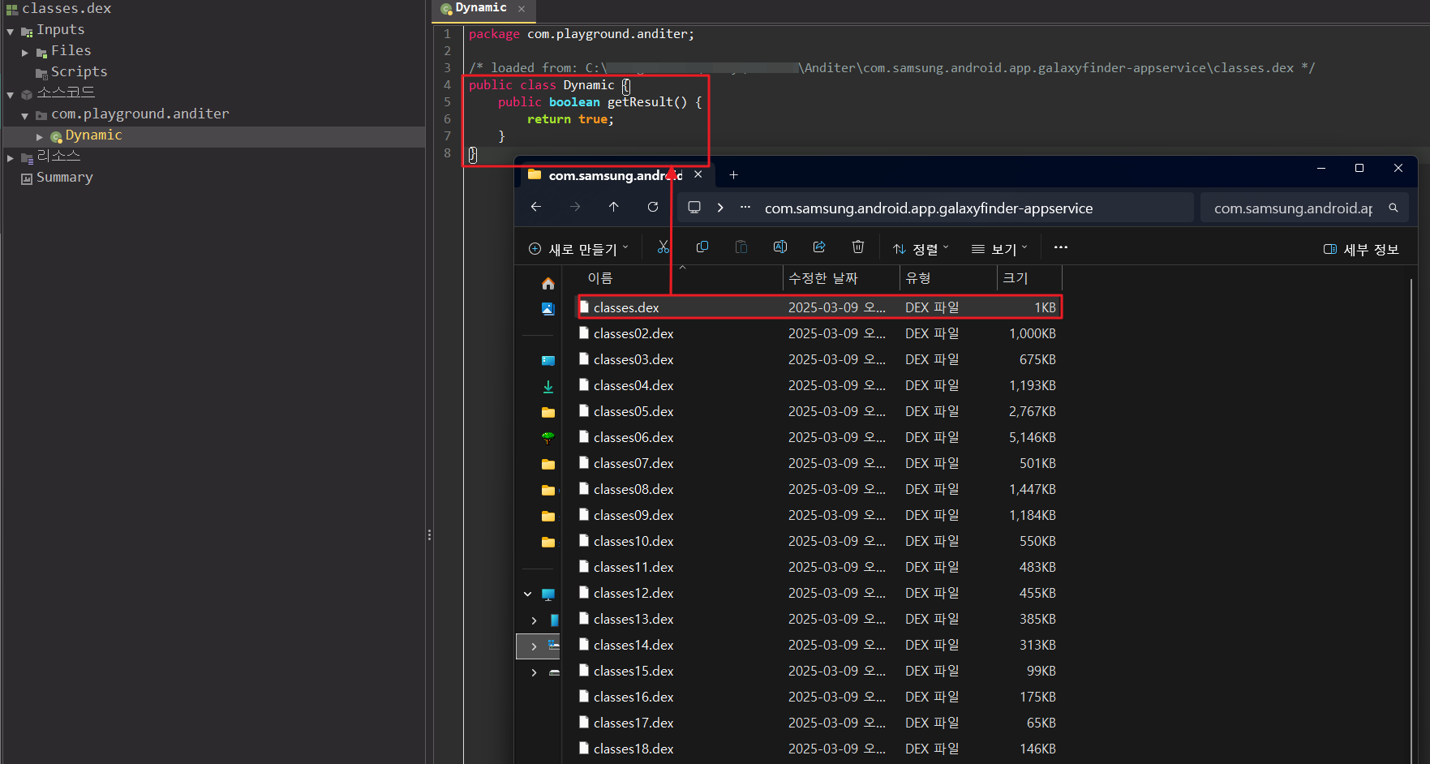
Task: Go up one folder level in Explorer
Action: pos(614,208)
